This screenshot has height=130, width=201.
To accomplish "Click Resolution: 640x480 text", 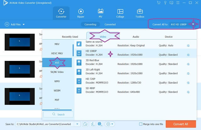I will [x=128, y=92].
